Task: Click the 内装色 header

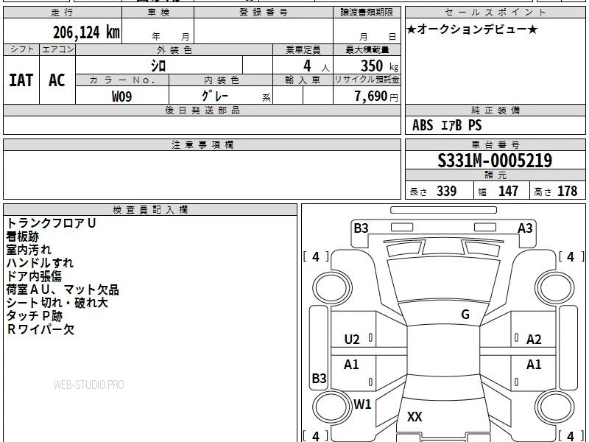Action: coord(221,80)
